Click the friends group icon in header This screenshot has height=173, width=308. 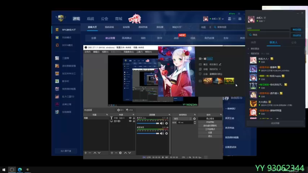click(x=229, y=19)
